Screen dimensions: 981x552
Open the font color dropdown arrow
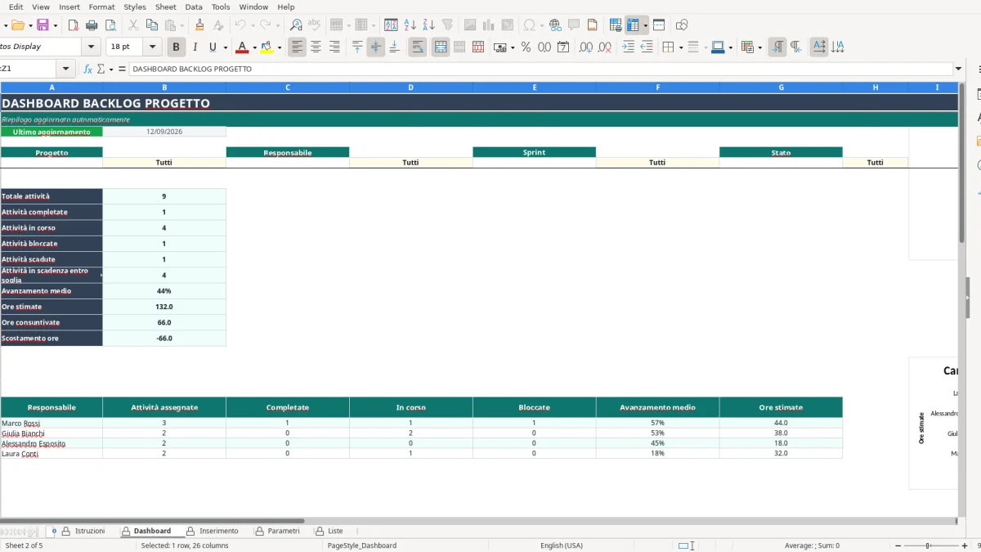pos(254,47)
